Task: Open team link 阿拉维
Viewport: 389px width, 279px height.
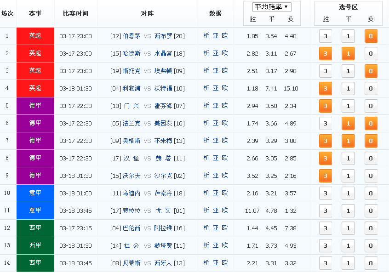Action: tap(163, 228)
